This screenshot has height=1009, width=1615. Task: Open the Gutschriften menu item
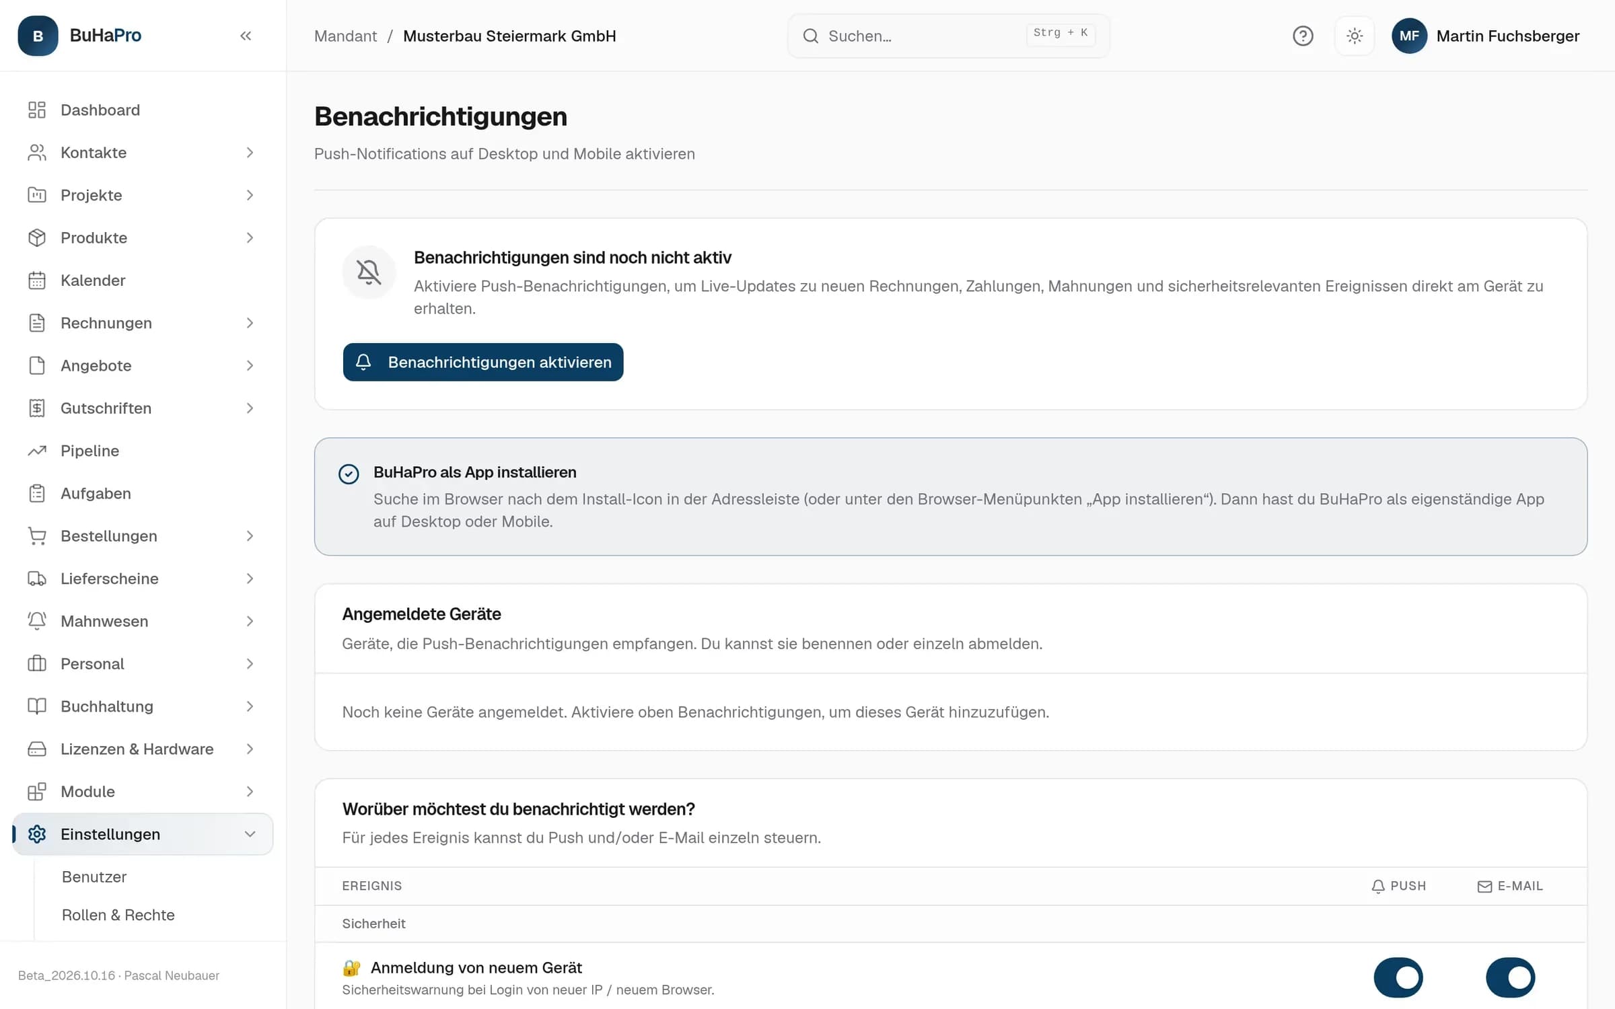143,408
